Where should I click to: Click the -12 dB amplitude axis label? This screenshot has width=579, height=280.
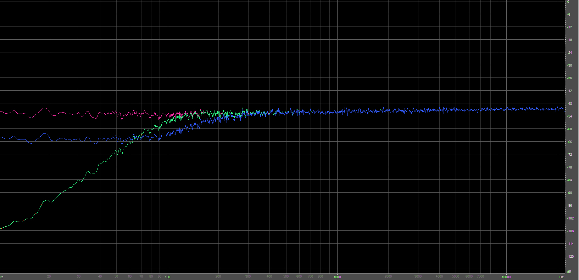coord(569,27)
